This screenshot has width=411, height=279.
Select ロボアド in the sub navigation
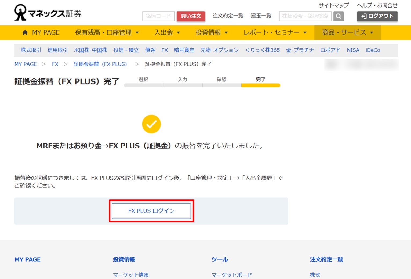point(330,50)
